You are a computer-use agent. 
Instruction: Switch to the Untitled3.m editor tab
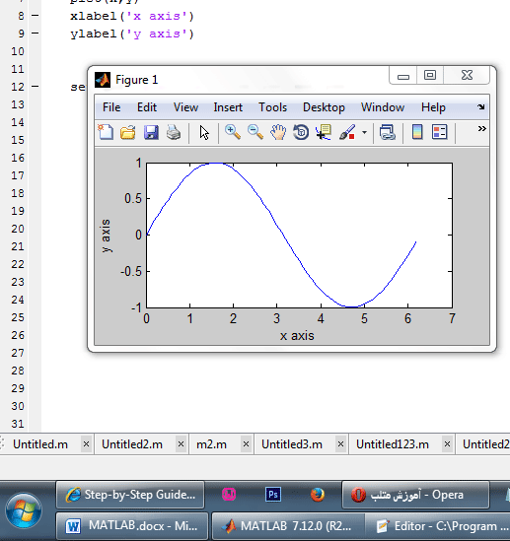(x=292, y=444)
